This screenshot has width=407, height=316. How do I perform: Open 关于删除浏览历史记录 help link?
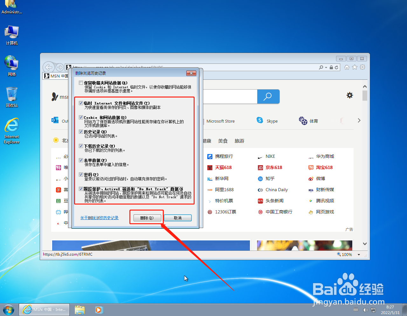tap(99, 218)
